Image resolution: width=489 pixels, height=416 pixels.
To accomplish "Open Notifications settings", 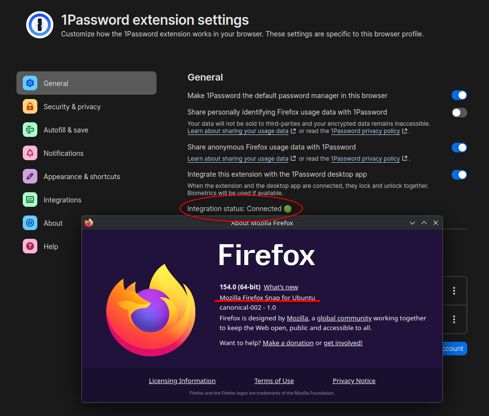I will tap(86, 153).
